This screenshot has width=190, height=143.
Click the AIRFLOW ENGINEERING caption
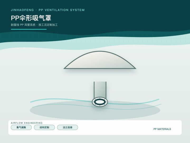(27, 123)
